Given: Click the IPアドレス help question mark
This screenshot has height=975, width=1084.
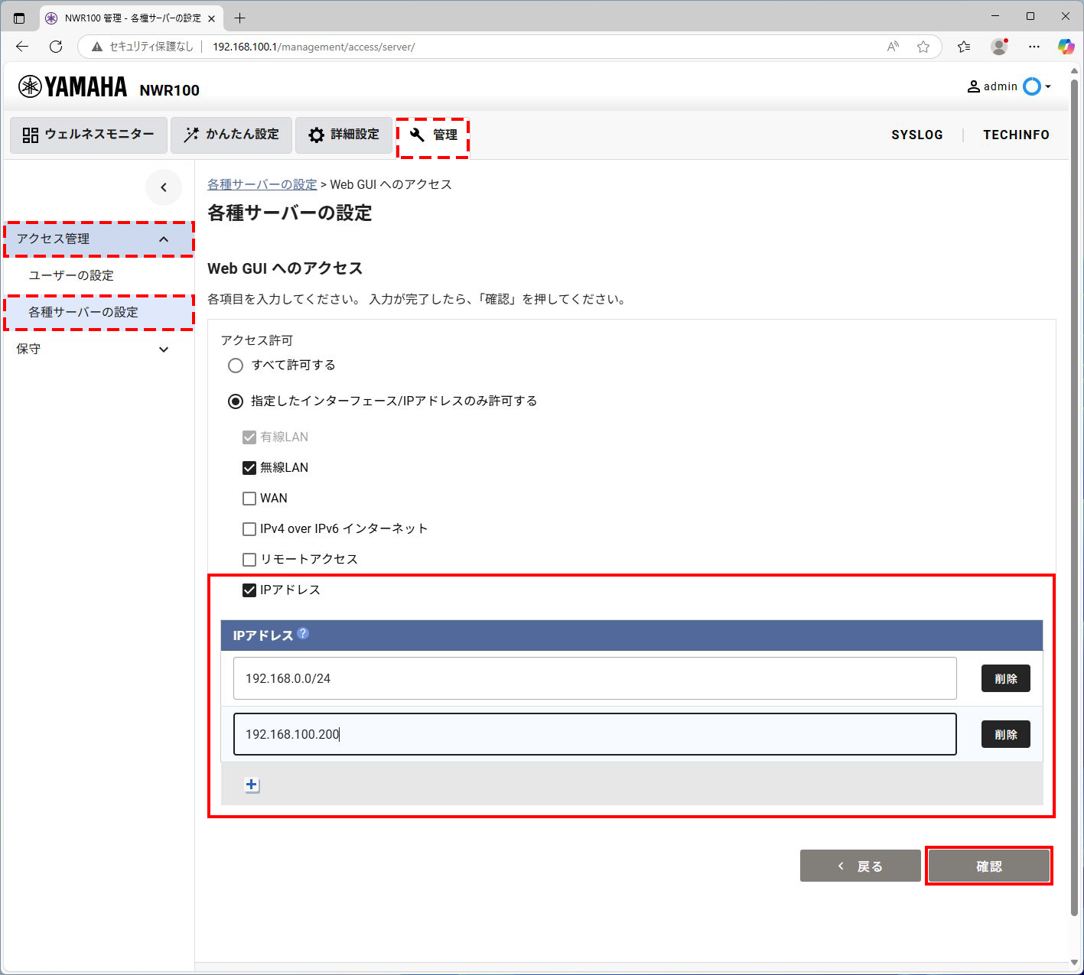Looking at the screenshot, I should pos(304,632).
